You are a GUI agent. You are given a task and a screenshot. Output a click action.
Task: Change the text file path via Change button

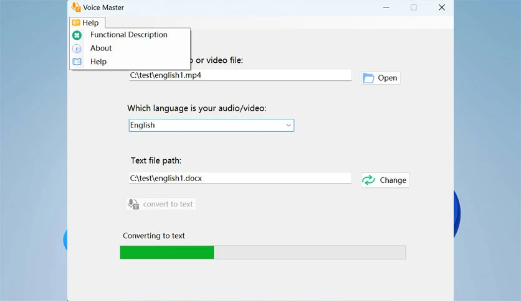coord(385,180)
